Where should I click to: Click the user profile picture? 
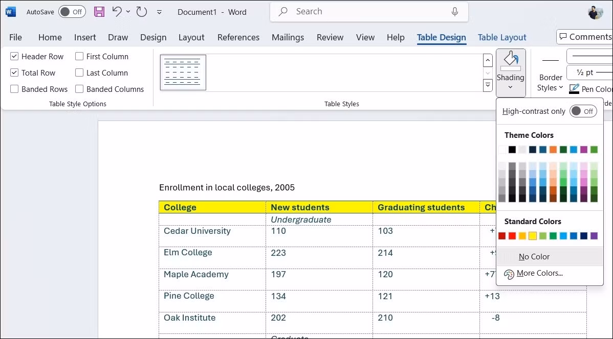coord(595,12)
